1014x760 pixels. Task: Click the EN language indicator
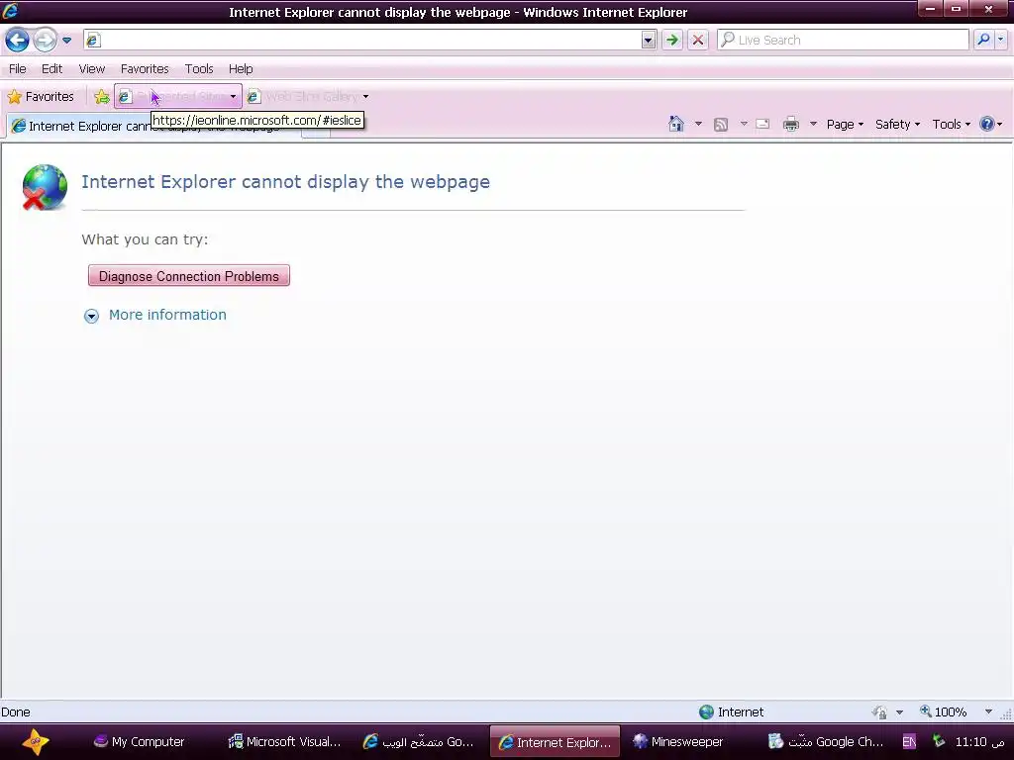click(909, 742)
